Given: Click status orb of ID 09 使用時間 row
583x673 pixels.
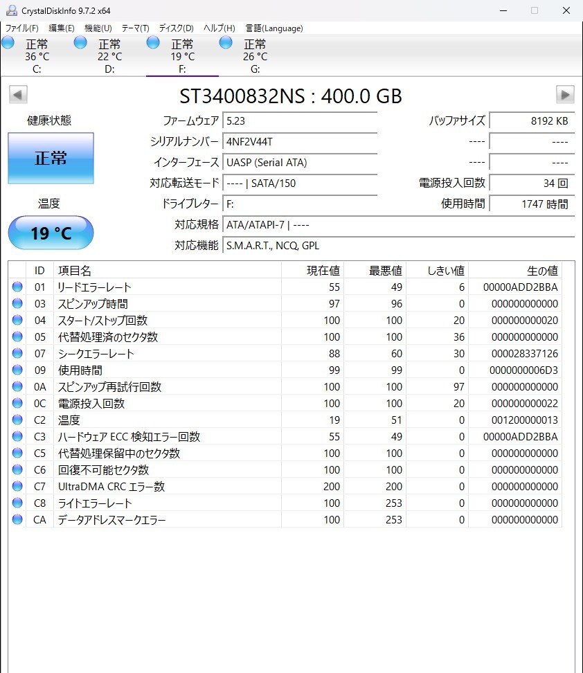Looking at the screenshot, I should [17, 370].
